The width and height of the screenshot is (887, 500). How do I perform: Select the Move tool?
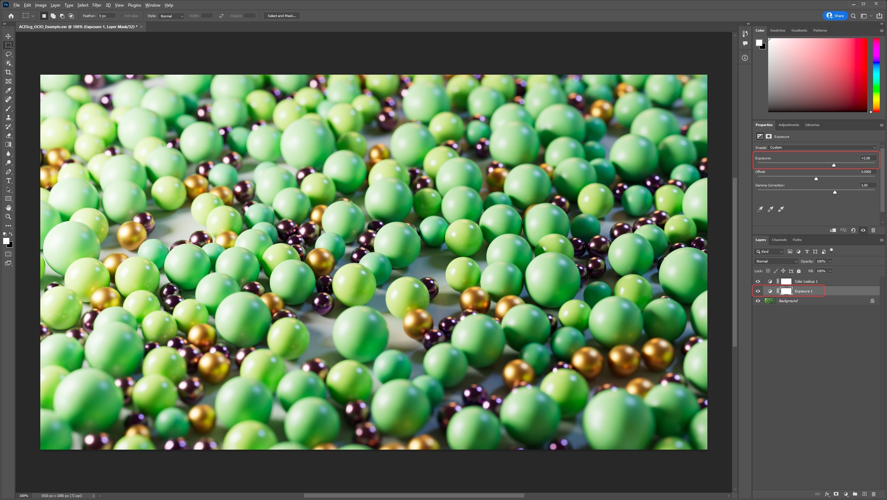coord(8,36)
